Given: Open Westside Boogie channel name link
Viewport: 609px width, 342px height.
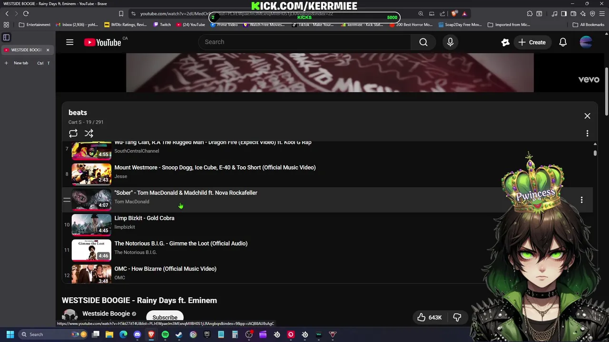Looking at the screenshot, I should click(x=106, y=313).
